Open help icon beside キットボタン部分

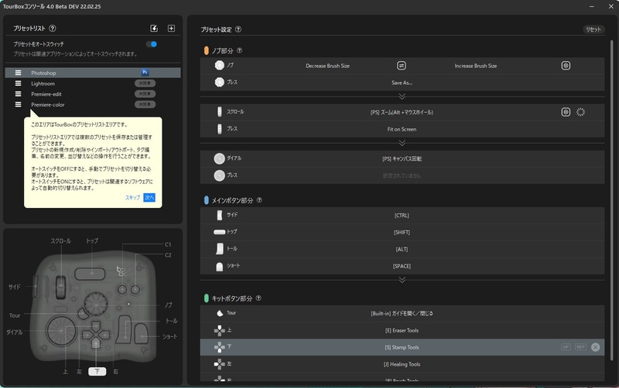coord(258,298)
